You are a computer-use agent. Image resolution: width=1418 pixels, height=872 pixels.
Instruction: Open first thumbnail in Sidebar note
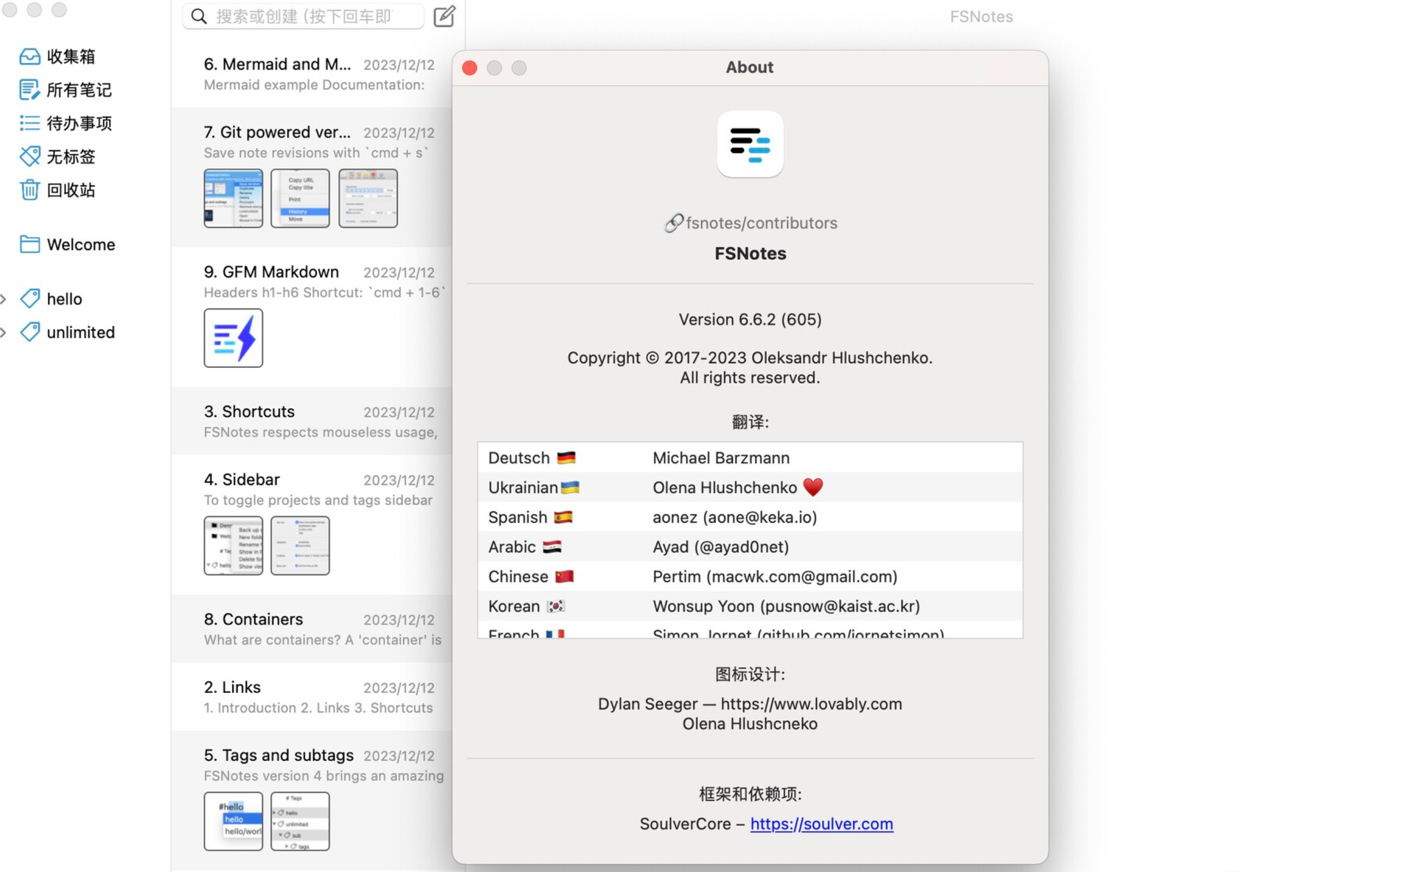pyautogui.click(x=233, y=546)
